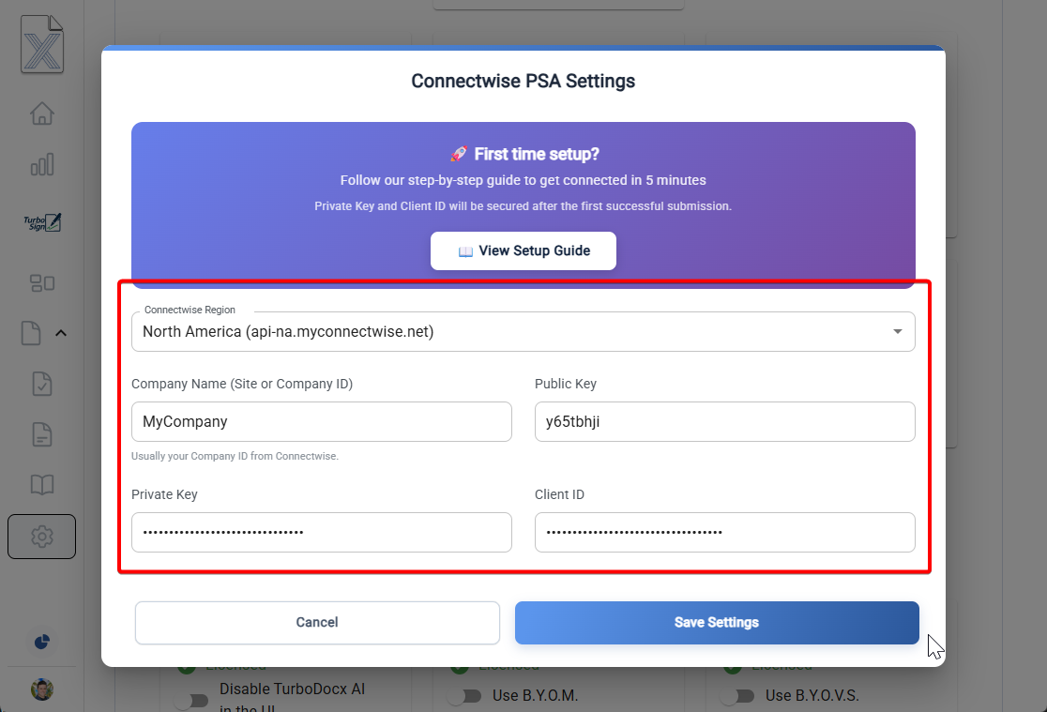1047x712 pixels.
Task: Open the bar chart analytics icon
Action: pos(42,164)
